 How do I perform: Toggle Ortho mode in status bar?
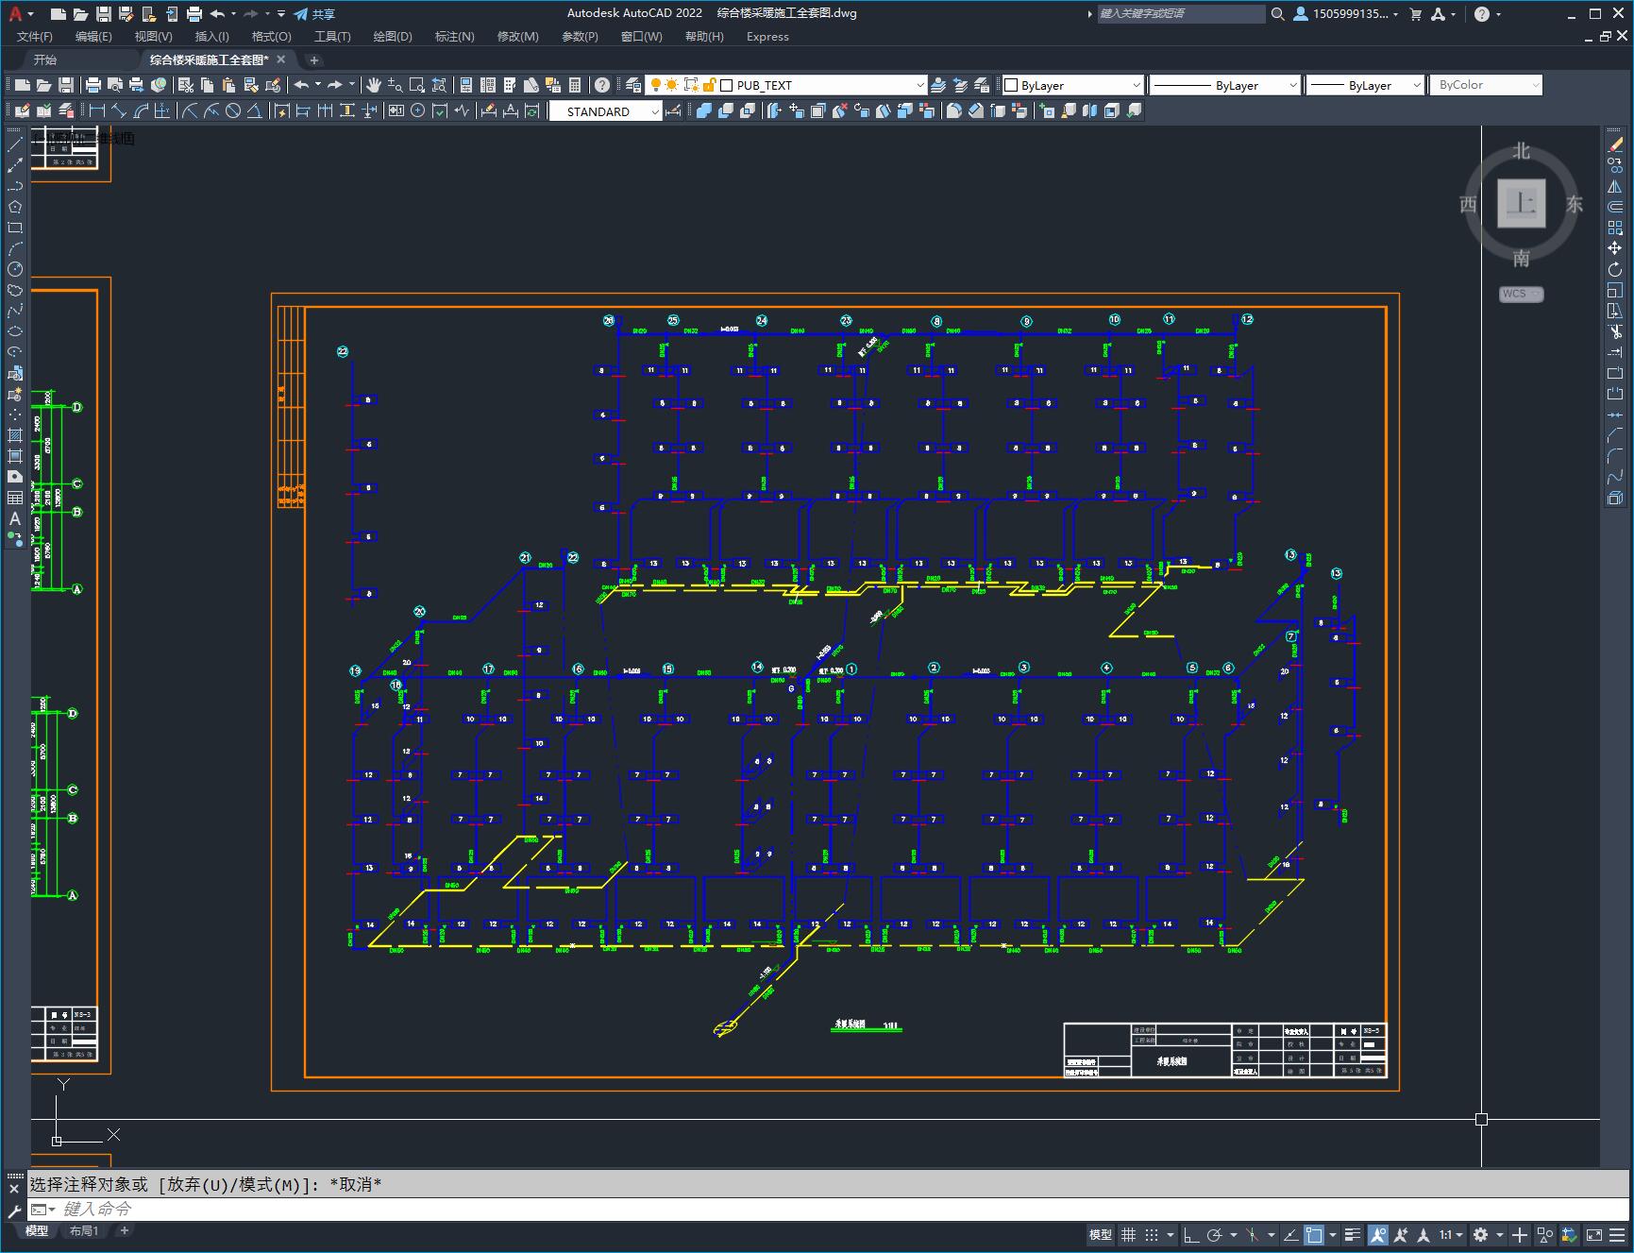[1191, 1234]
